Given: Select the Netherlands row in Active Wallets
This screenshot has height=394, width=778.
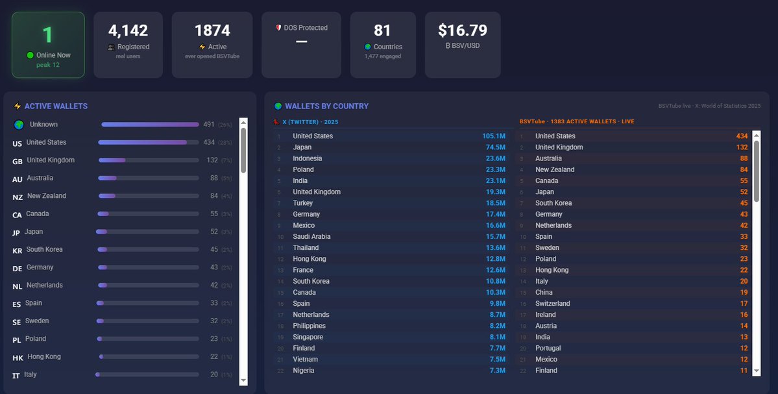Looking at the screenshot, I should pyautogui.click(x=122, y=286).
